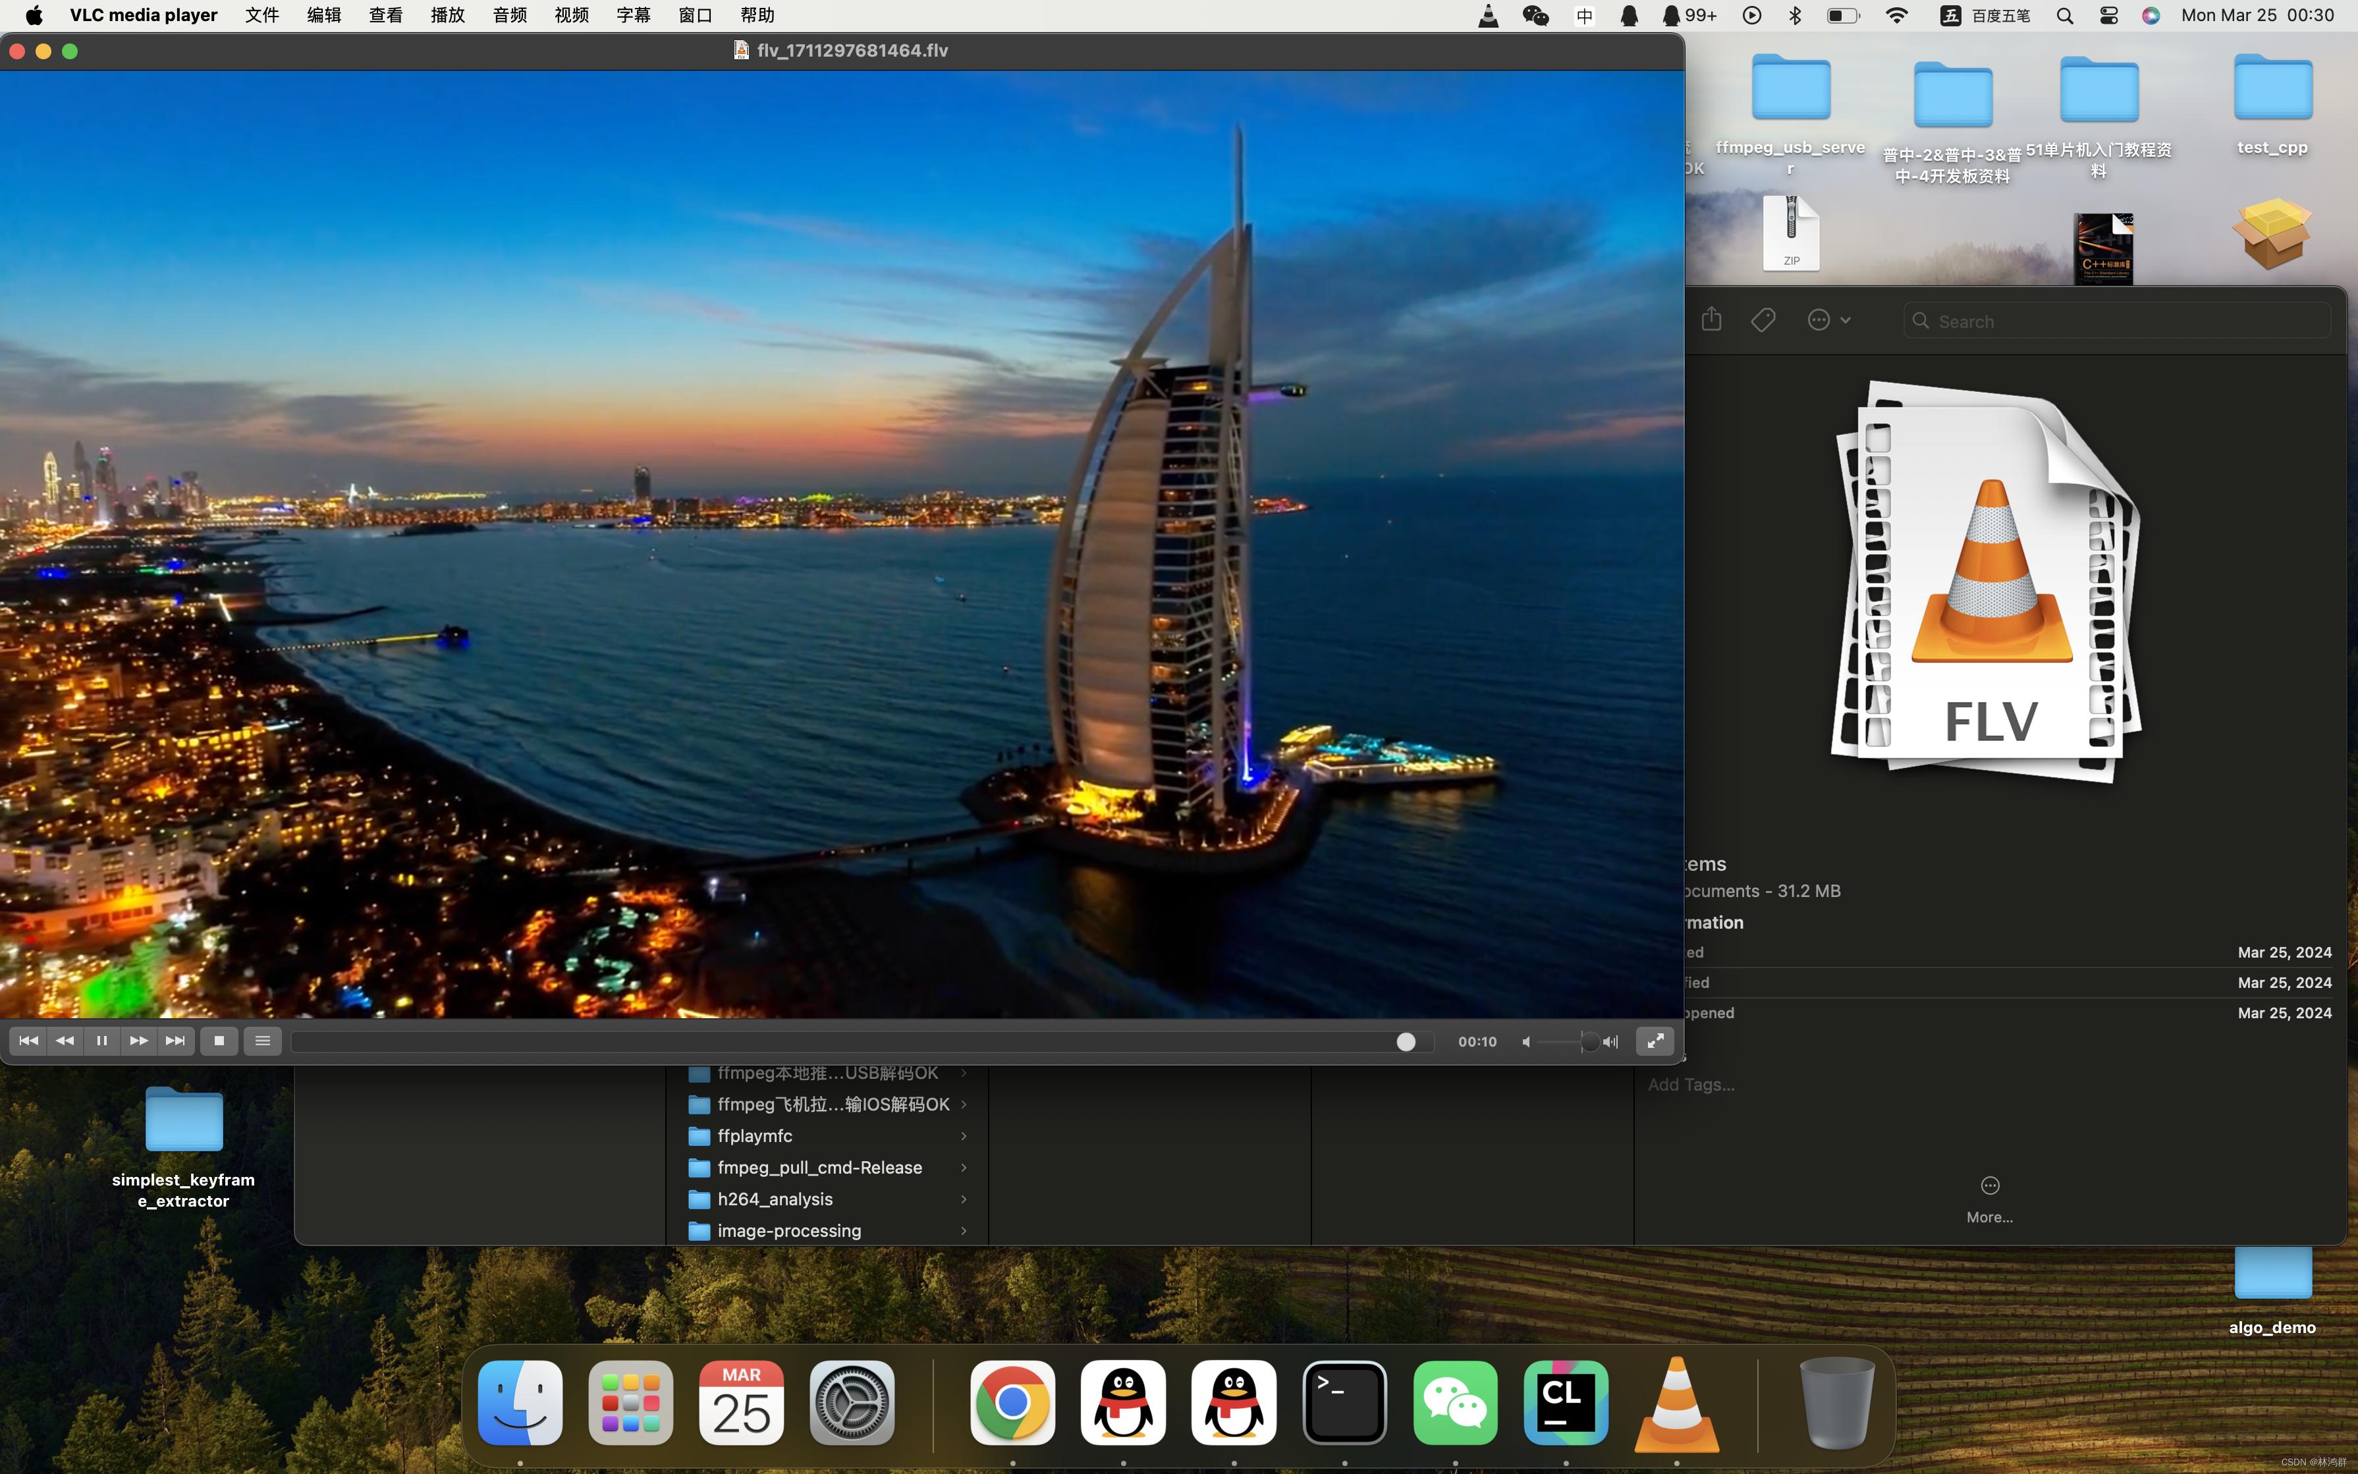Expand the ffplaymfc folder

(x=963, y=1135)
